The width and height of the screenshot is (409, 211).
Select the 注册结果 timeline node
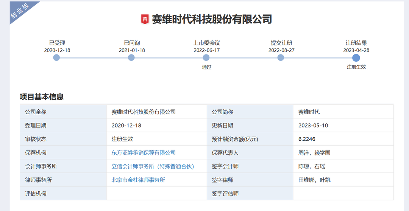point(356,58)
